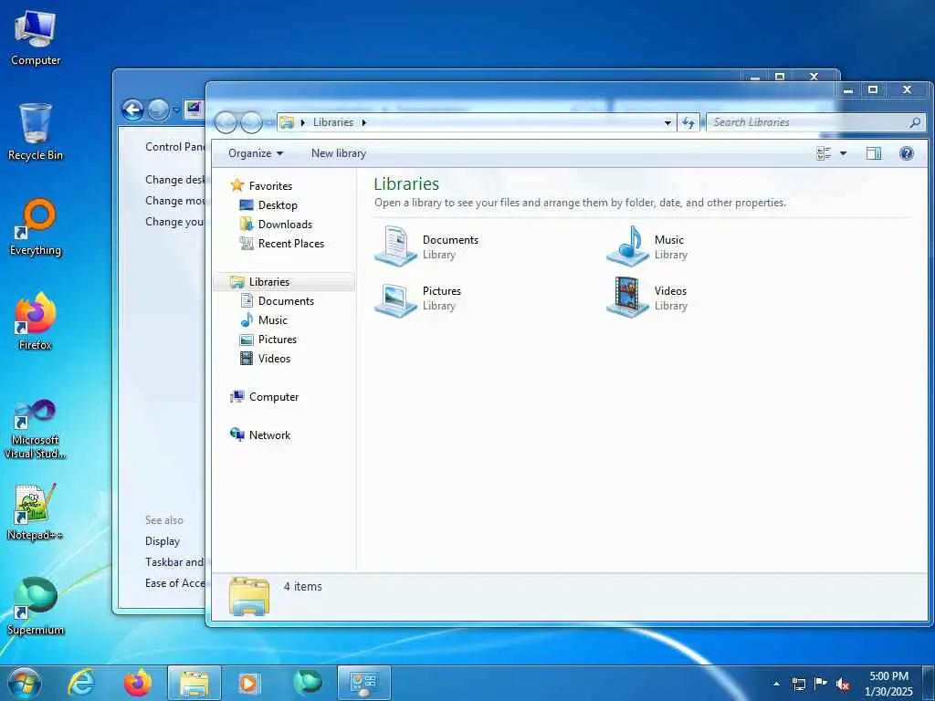Image resolution: width=935 pixels, height=701 pixels.
Task: Click the folder icon in address bar
Action: [x=287, y=122]
